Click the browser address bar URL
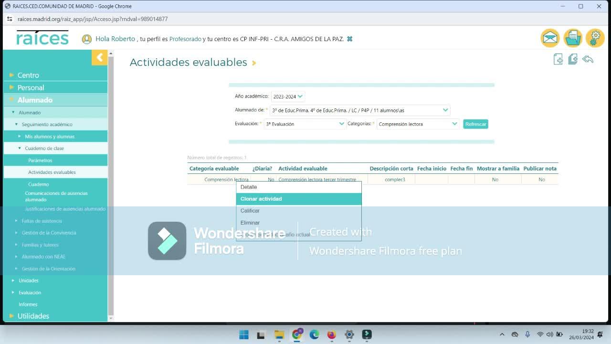Viewport: 611px width, 344px height. tap(93, 19)
